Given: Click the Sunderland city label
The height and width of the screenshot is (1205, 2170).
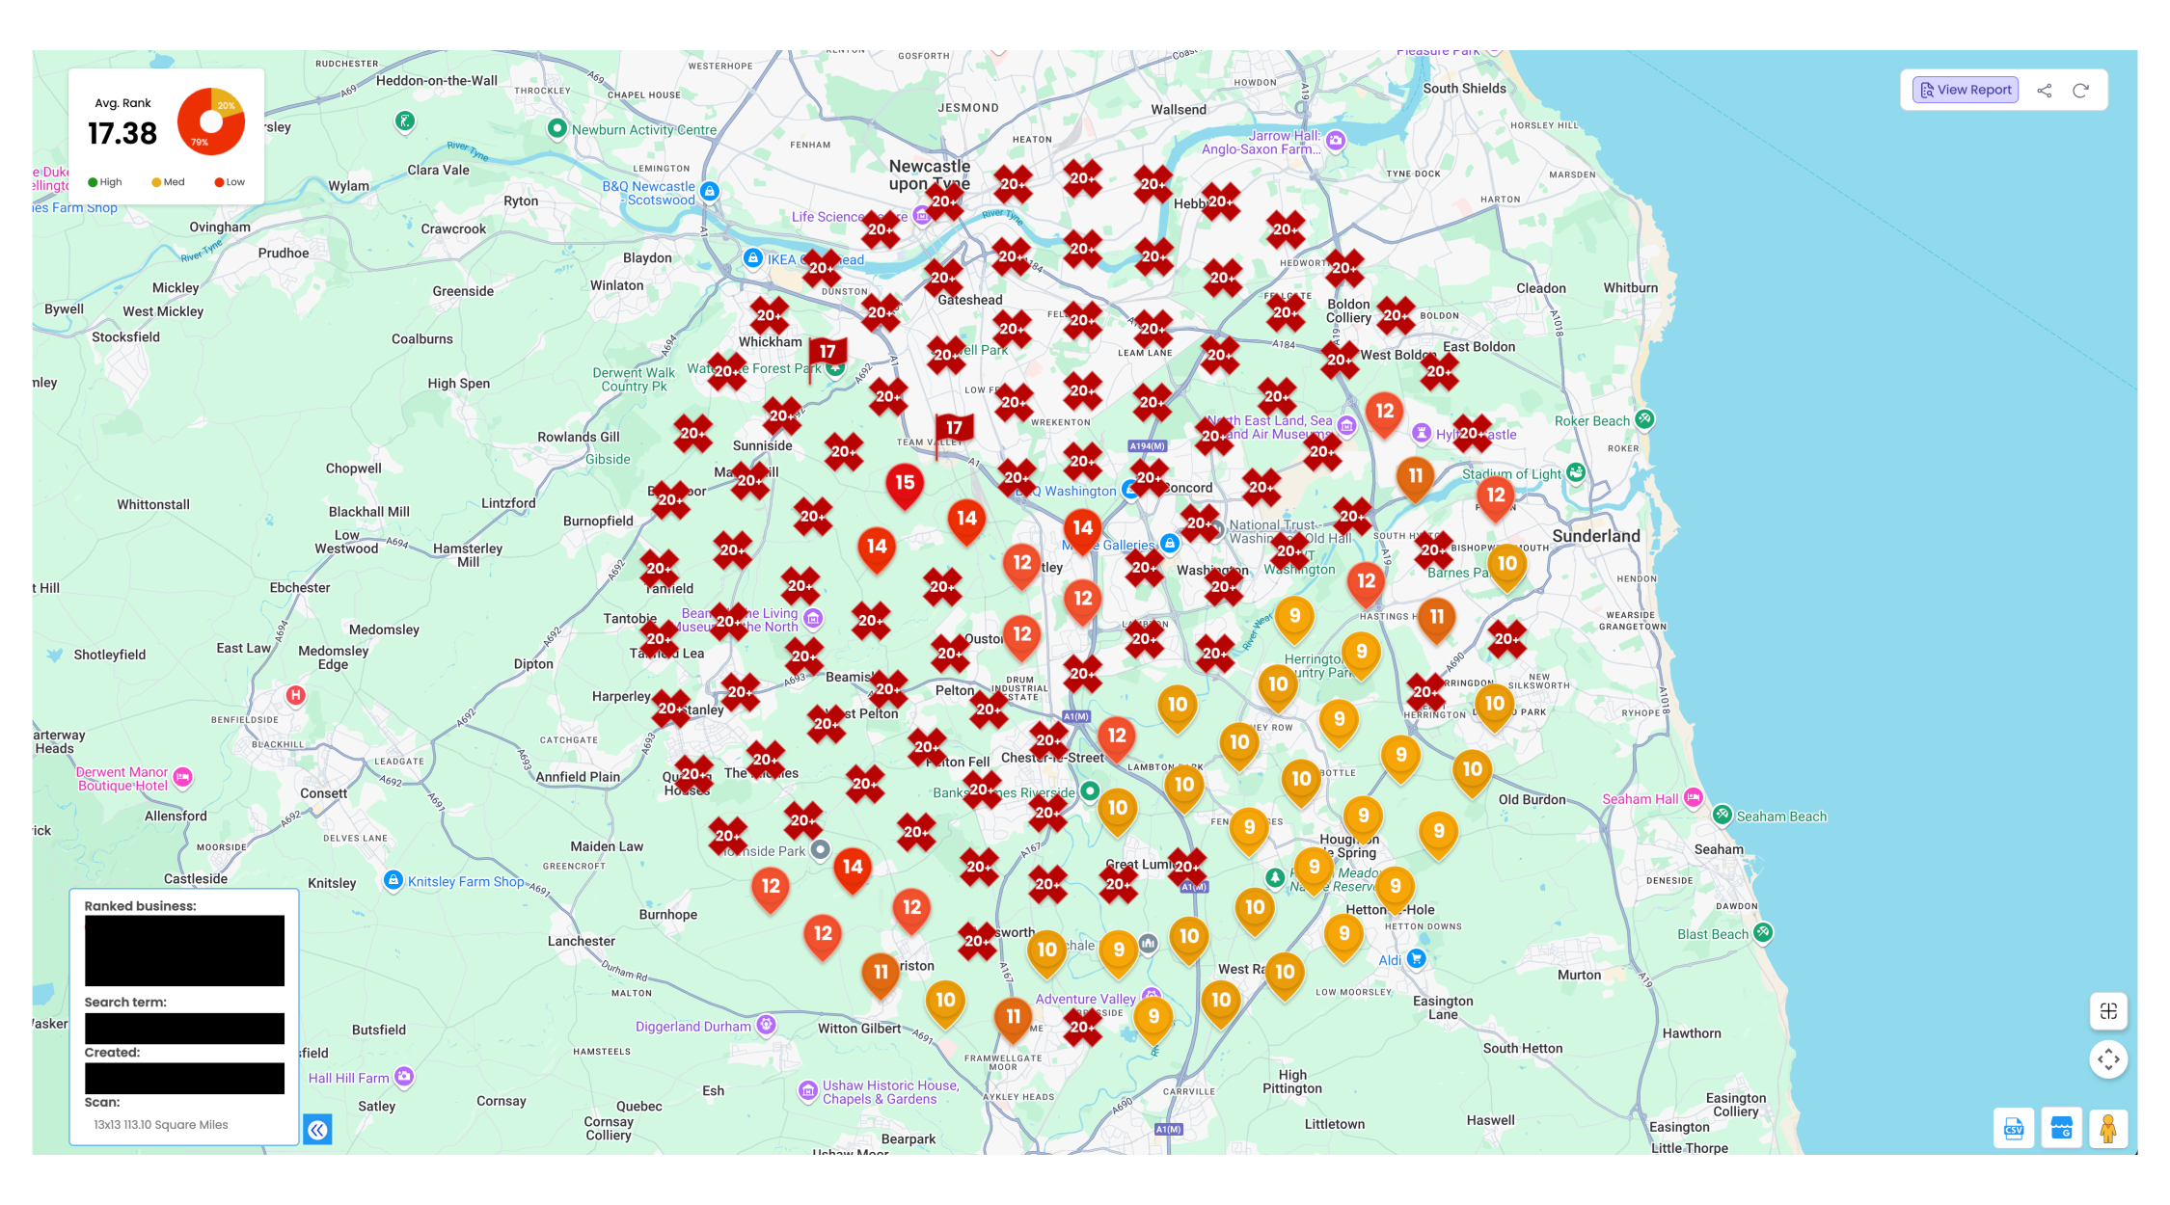Looking at the screenshot, I should tap(1595, 536).
